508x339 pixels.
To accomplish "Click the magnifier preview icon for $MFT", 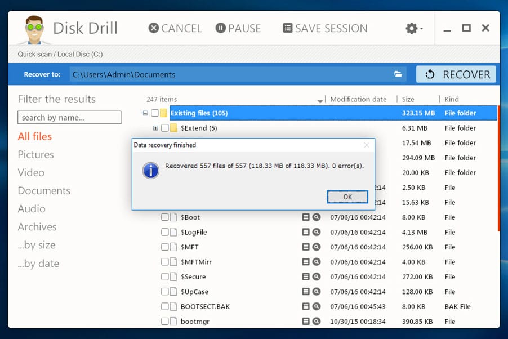I will coord(317,247).
